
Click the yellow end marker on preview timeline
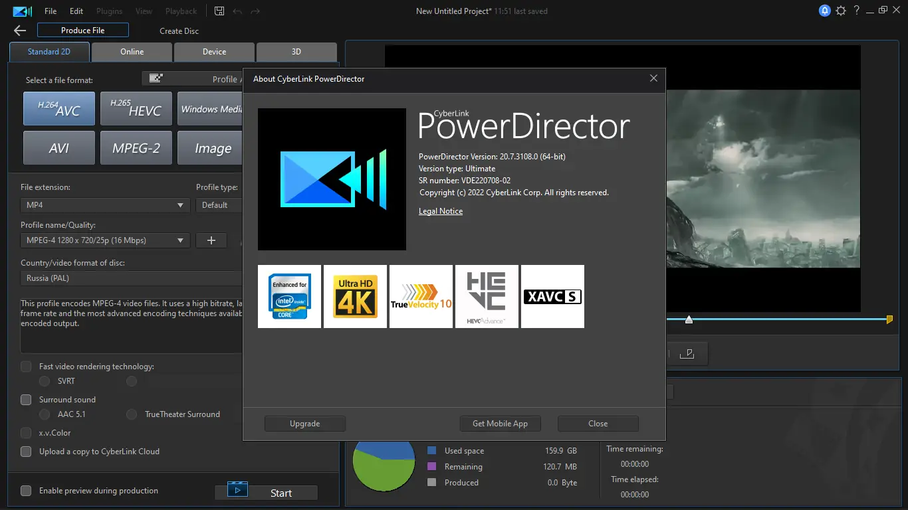pyautogui.click(x=890, y=319)
